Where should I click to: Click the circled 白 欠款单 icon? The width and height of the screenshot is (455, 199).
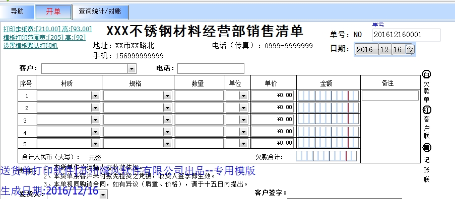(x=426, y=74)
